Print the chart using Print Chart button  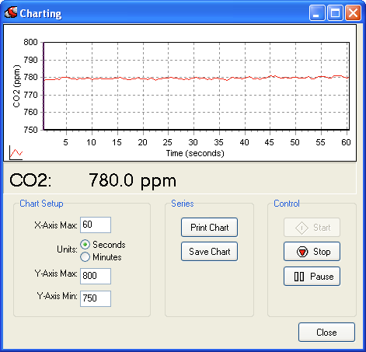(209, 228)
